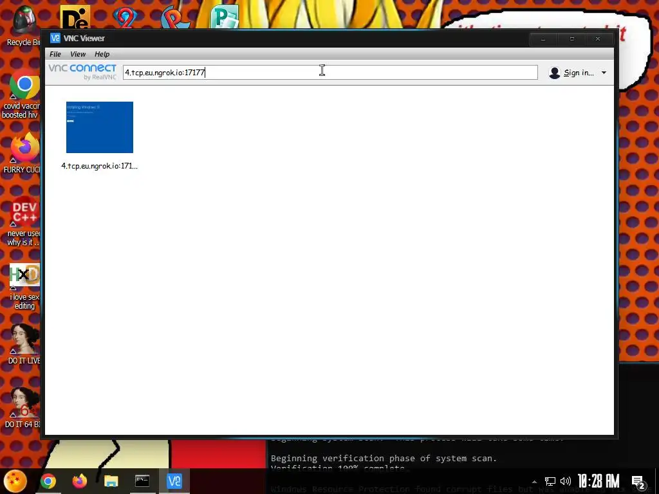Click 'Beginning verification phase of system scan.' text
The width and height of the screenshot is (659, 494).
click(x=384, y=458)
